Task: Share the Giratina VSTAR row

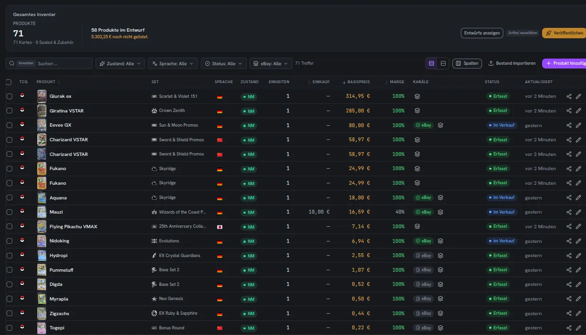Action: (569, 111)
